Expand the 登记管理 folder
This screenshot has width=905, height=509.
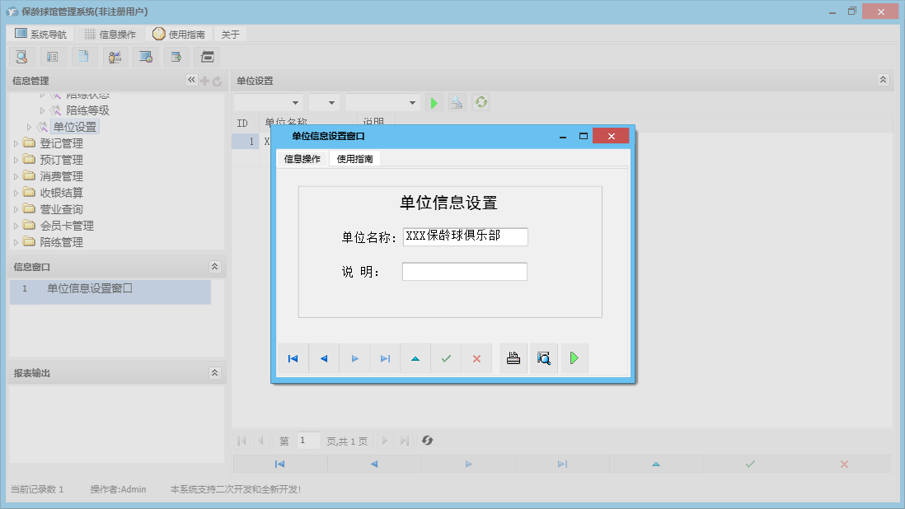pyautogui.click(x=14, y=142)
